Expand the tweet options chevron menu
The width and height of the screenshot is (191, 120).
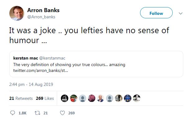tap(180, 13)
